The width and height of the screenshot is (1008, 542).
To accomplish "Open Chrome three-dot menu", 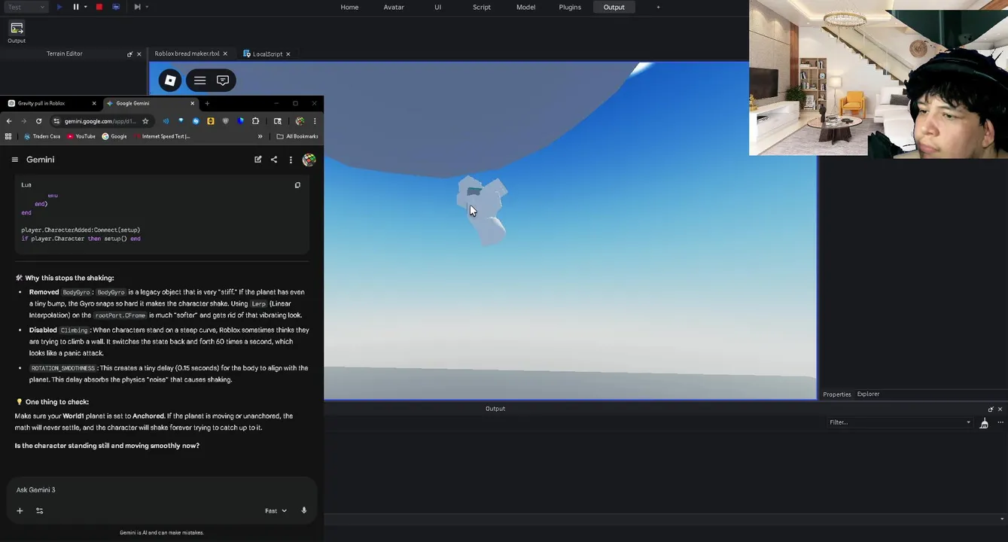I will point(315,121).
